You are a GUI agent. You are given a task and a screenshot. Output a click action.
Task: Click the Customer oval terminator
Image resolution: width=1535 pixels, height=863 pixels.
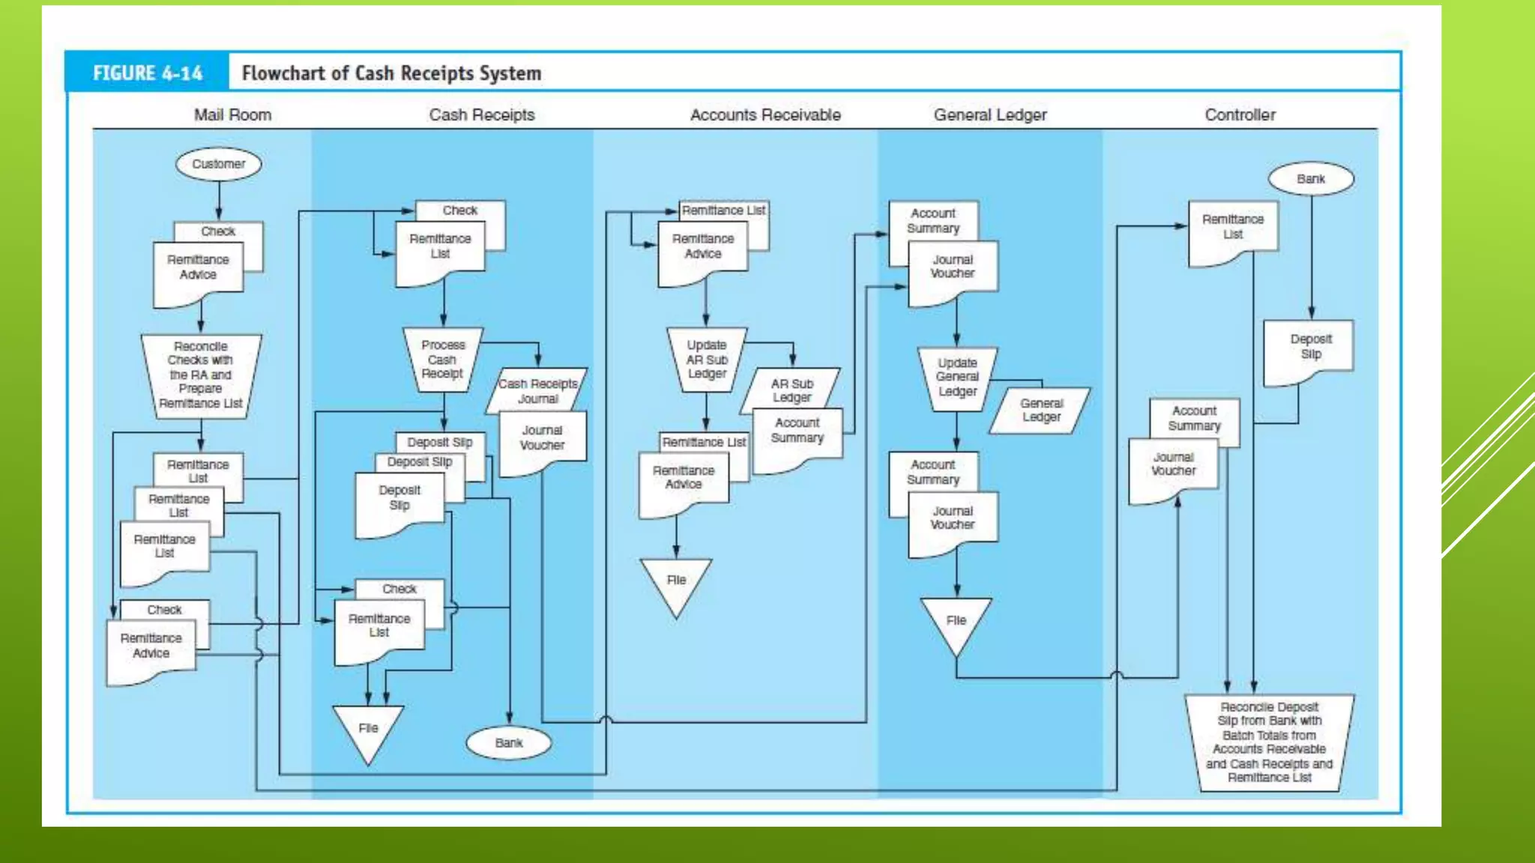218,164
